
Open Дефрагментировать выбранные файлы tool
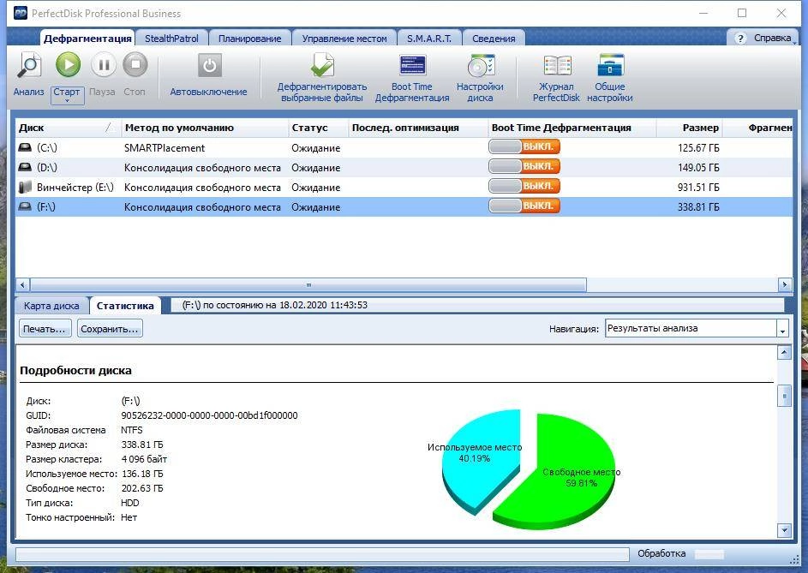point(322,66)
